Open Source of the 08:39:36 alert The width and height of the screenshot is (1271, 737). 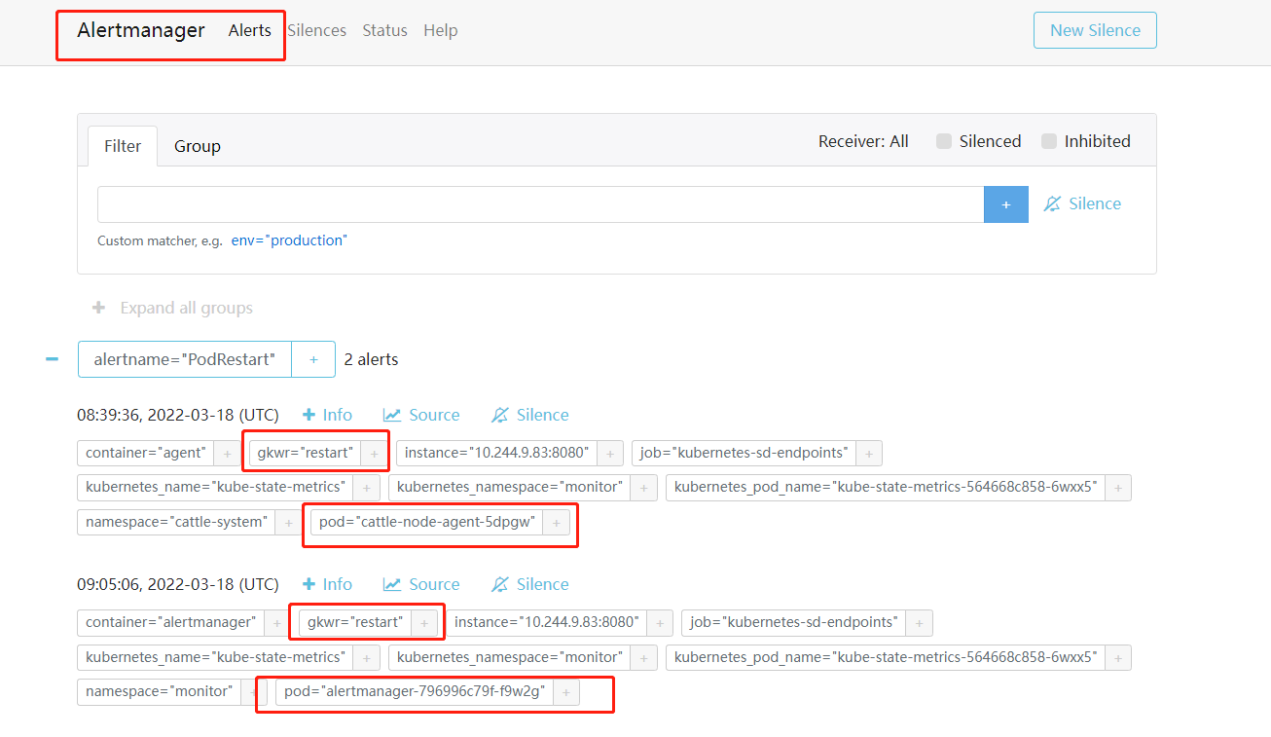421,415
